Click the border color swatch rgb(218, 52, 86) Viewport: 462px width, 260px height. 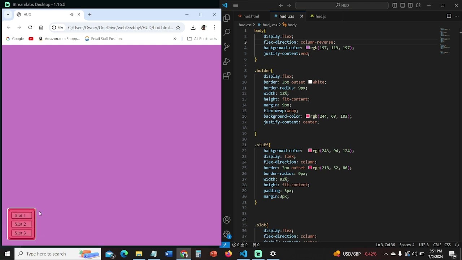(310, 168)
